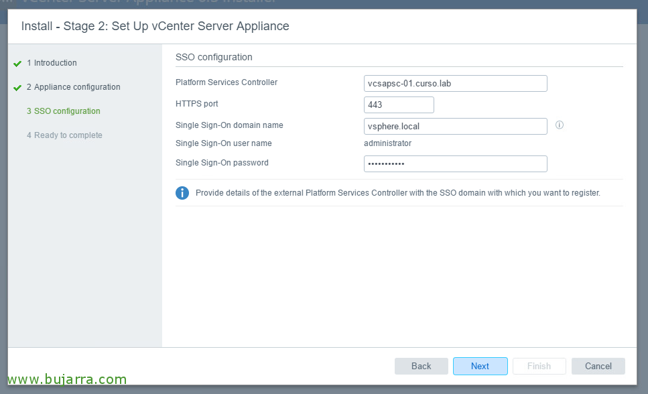Click the 'administrator' user name value
The width and height of the screenshot is (648, 394).
[x=387, y=143]
